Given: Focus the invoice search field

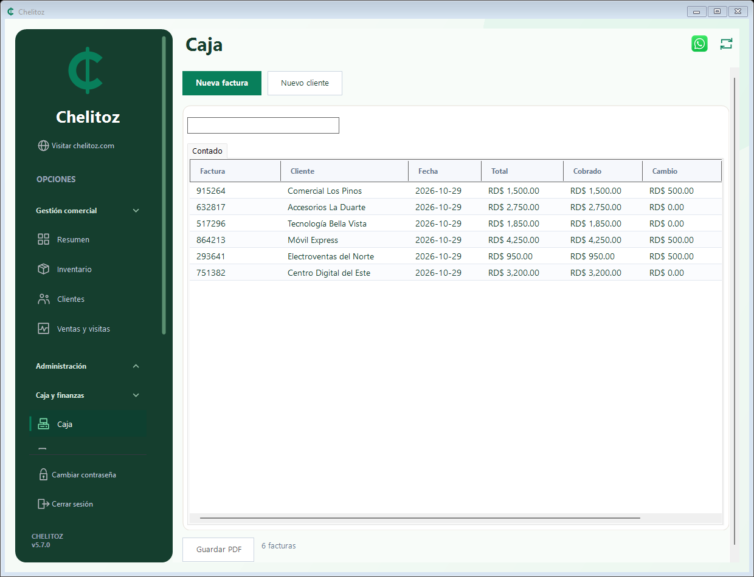Looking at the screenshot, I should [263, 125].
